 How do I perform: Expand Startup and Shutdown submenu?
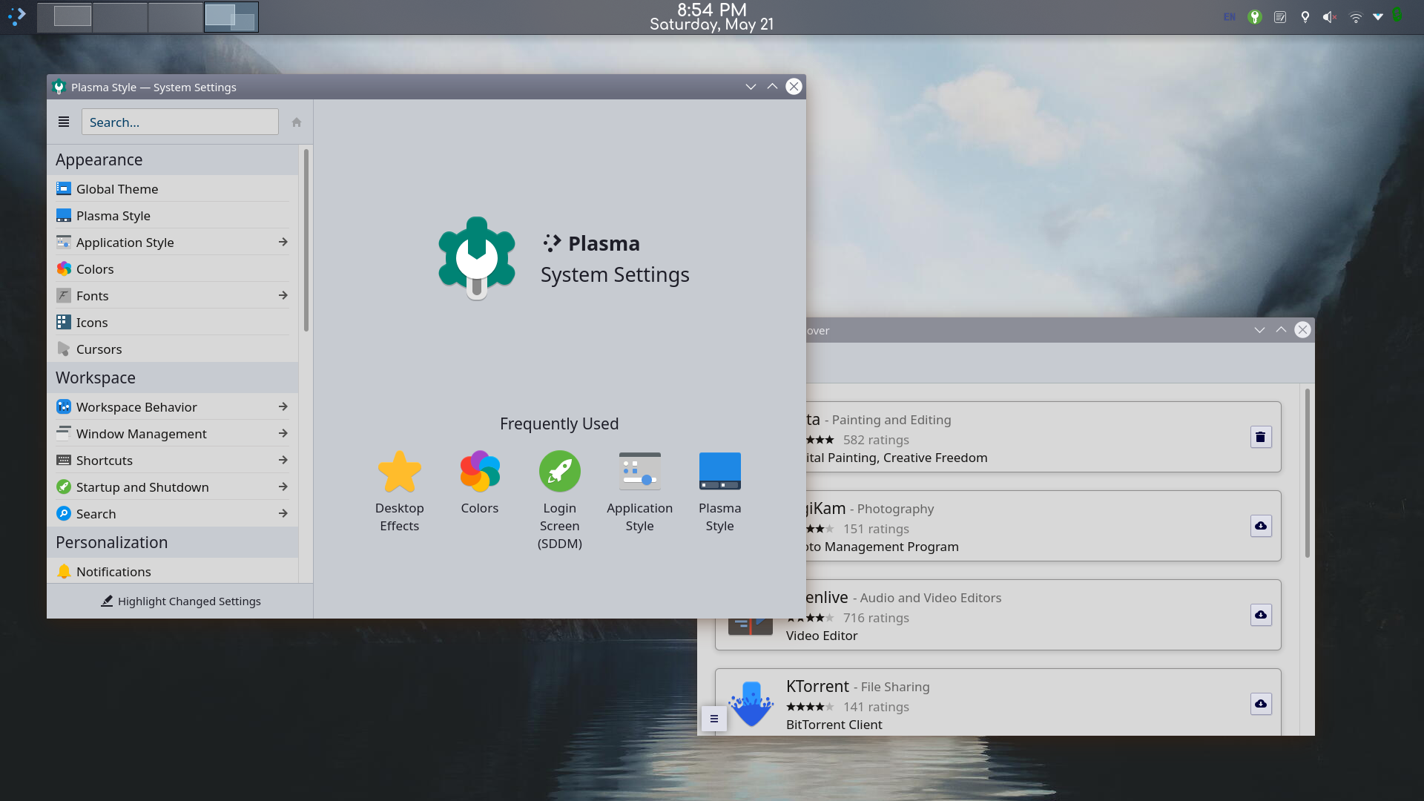click(x=283, y=487)
